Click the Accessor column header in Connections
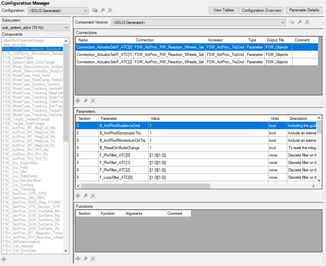Image resolution: width=326 pixels, height=266 pixels. (x=216, y=40)
